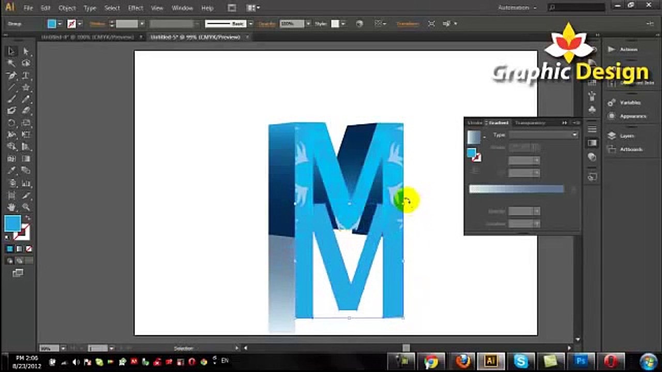Open the Edit menu
The width and height of the screenshot is (662, 372).
tap(46, 8)
